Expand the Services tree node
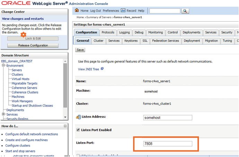 [3, 114]
